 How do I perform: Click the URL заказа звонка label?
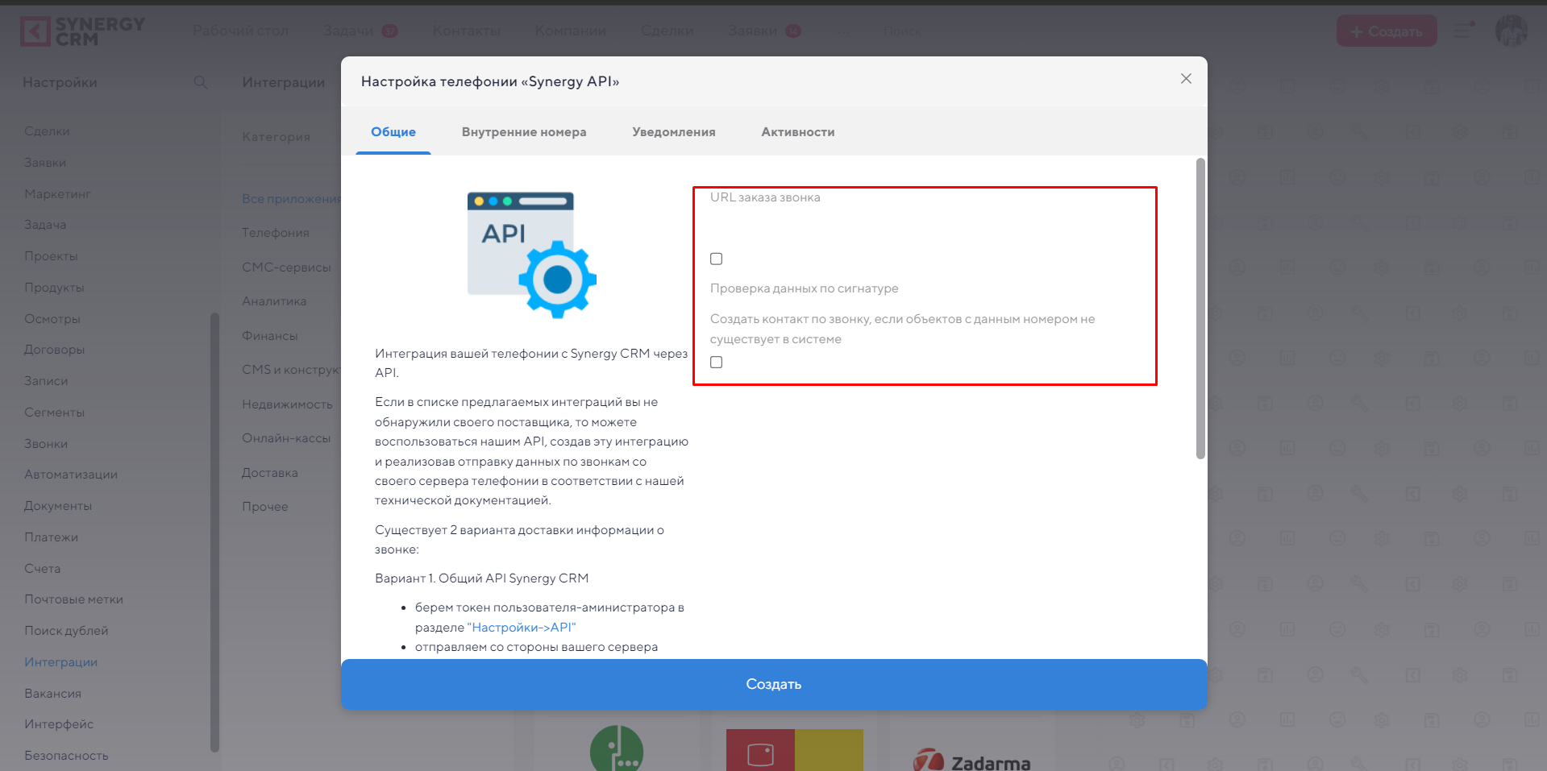[765, 197]
